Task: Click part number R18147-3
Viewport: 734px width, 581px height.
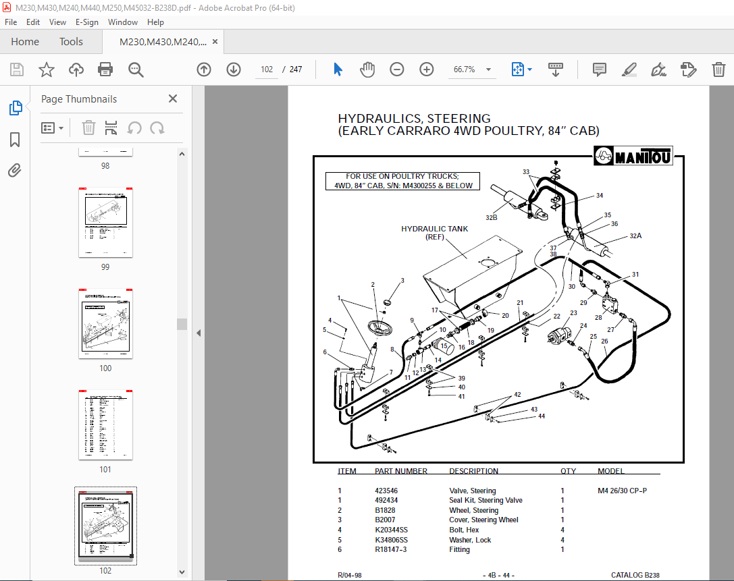Action: tap(391, 550)
